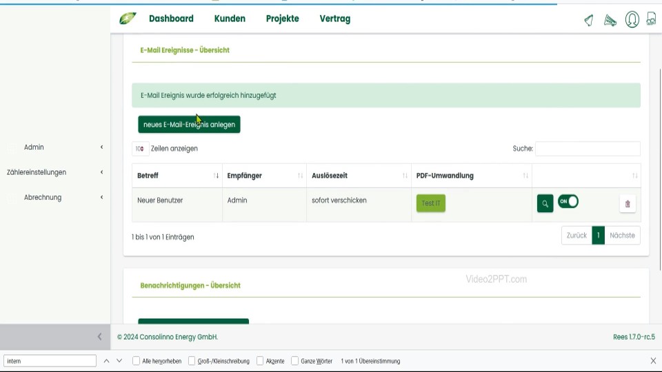Click the document icon in header
Image resolution: width=662 pixels, height=372 pixels.
point(651,19)
